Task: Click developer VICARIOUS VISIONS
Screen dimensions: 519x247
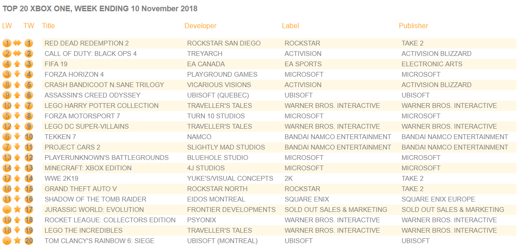Action: tap(219, 85)
